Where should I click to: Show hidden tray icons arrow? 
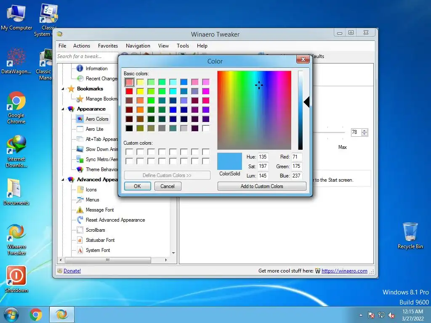(x=361, y=315)
